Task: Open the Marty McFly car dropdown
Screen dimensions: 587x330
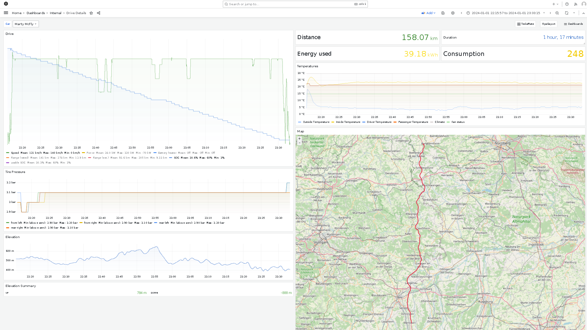Action: click(26, 24)
